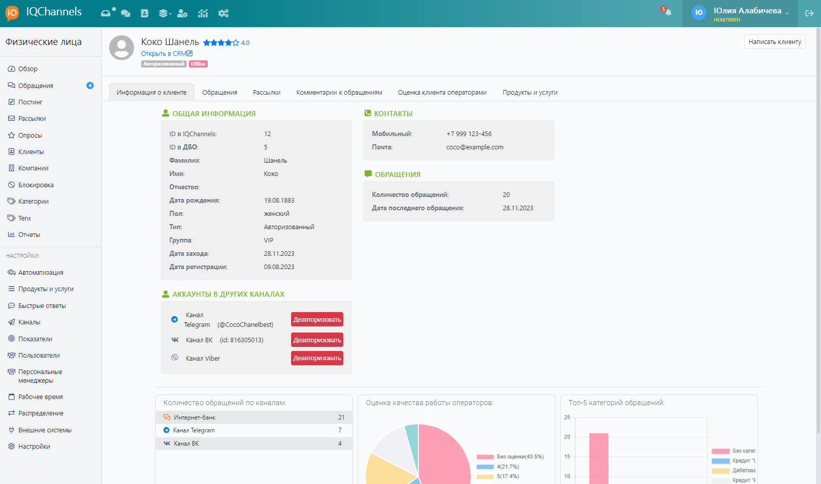Click the tall pink bar in Топ-5 chart
The height and width of the screenshot is (484, 821).
[x=599, y=458]
